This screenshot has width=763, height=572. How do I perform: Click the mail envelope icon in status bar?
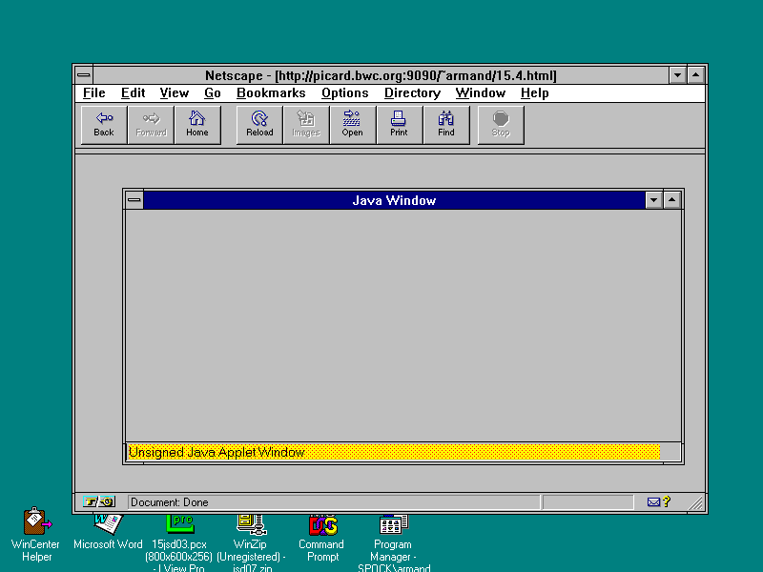(653, 502)
